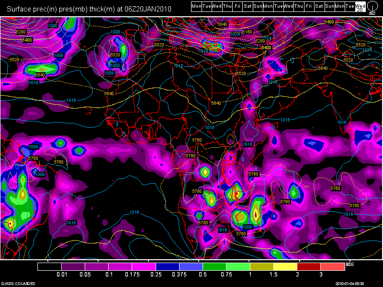Click the black legend swatch below 0.01
This screenshot has height=287, width=383.
49,266
